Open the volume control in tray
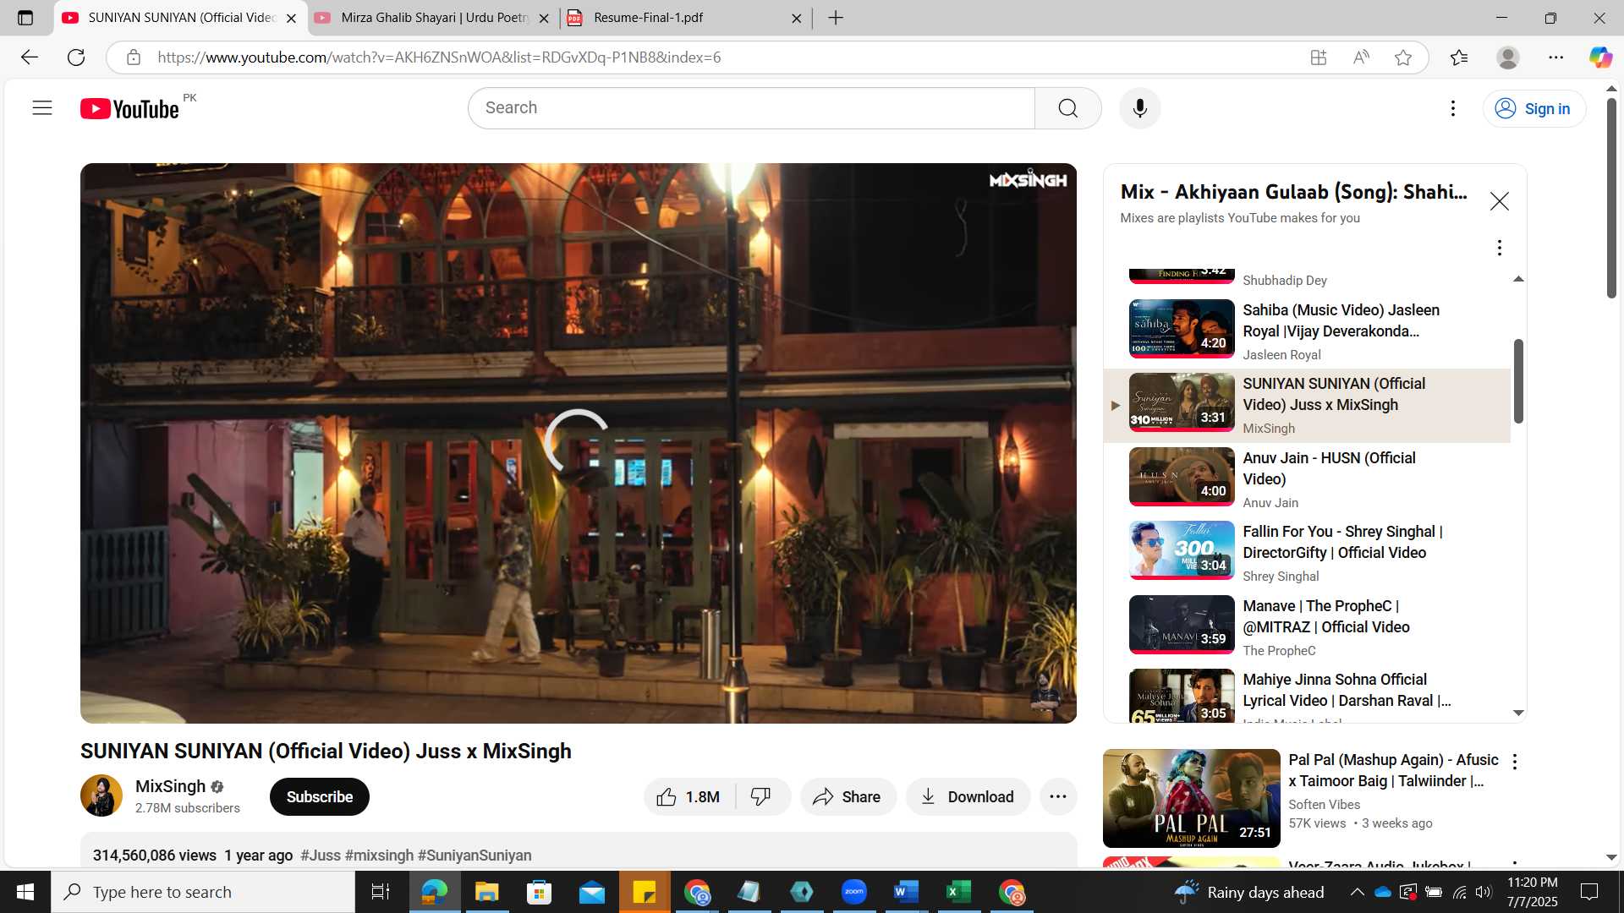1624x913 pixels. [x=1484, y=892]
